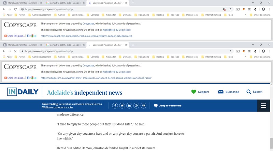Image resolution: width=273 pixels, height=151 pixels.
Task: Click the reload button in the bandt.com.au browser window
Action: point(15,9)
